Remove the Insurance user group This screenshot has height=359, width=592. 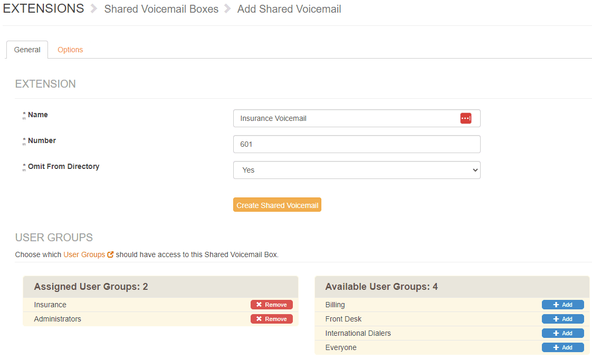[271, 305]
